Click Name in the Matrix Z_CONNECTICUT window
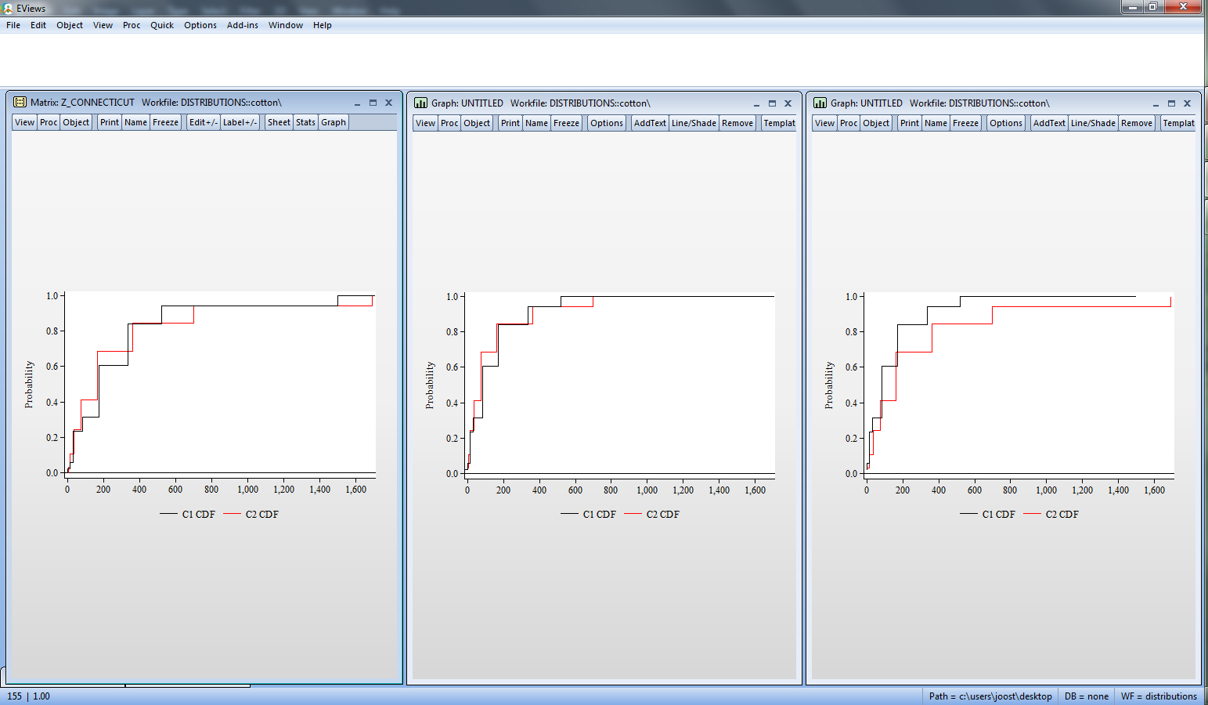Screen dimensions: 1208x705 click(x=136, y=122)
